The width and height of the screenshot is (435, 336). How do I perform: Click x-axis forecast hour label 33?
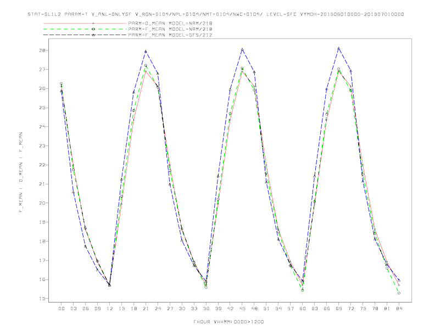(x=194, y=309)
